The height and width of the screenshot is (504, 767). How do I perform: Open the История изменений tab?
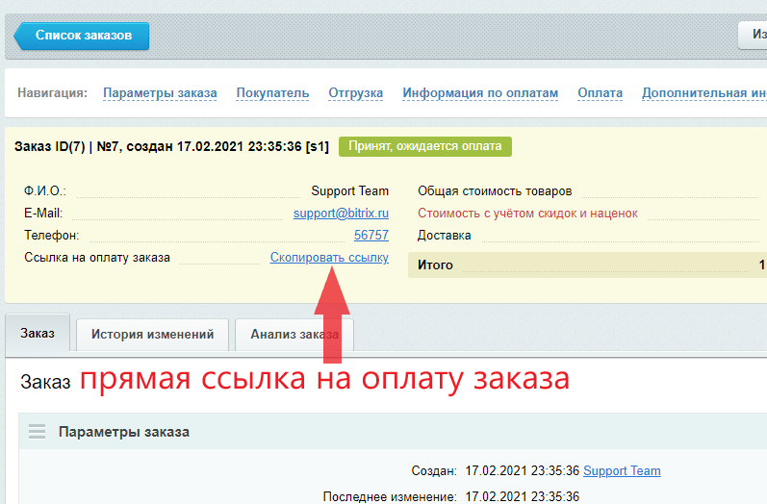[x=152, y=335]
